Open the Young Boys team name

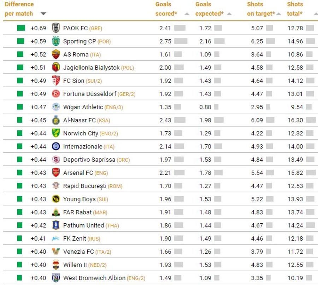[79, 199]
